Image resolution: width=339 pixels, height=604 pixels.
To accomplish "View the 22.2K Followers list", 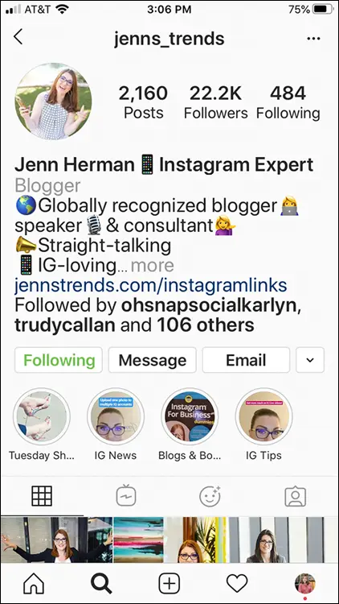I will pos(215,102).
